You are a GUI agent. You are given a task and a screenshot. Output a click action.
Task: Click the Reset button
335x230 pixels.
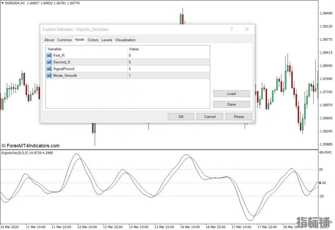(x=239, y=117)
